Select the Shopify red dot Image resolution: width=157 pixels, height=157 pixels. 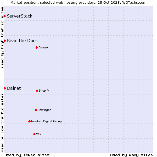37,91
